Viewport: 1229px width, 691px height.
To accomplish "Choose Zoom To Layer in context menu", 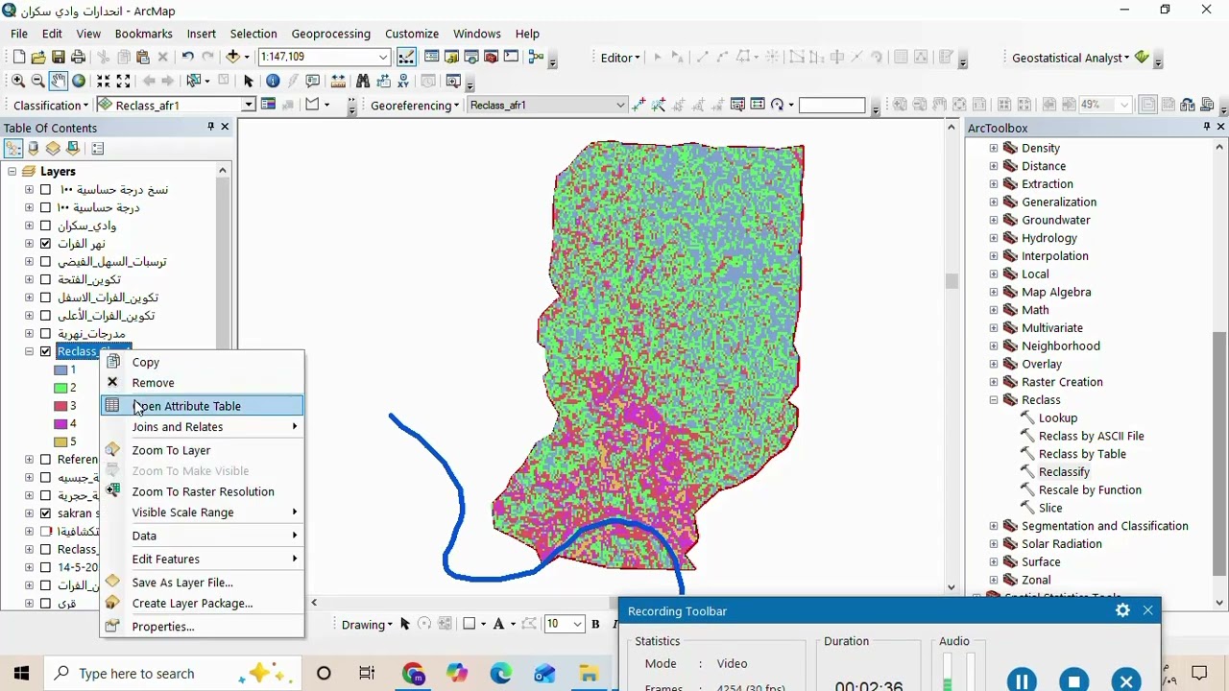I will pos(202,450).
